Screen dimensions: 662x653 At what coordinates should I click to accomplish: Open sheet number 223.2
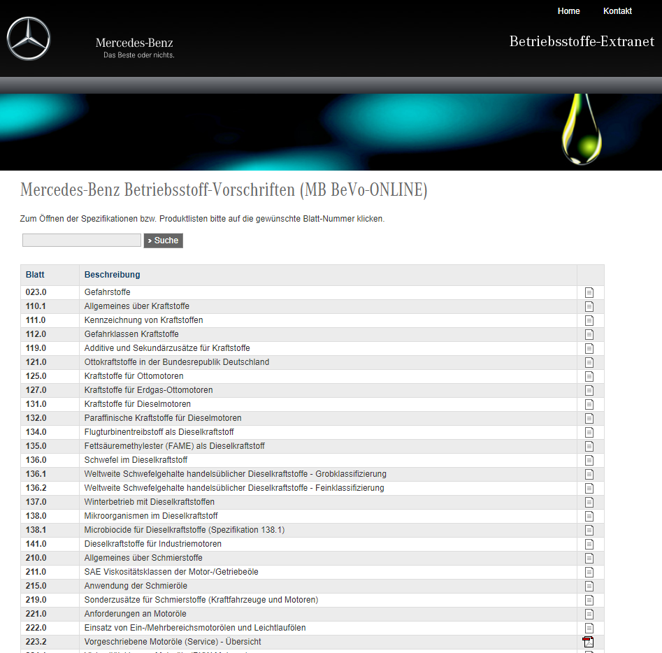(36, 642)
